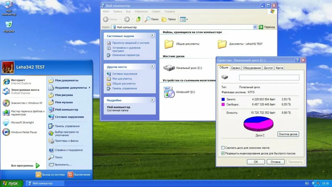Screen dimensions: 332x187
Task: Launch Internet Explorer from Start menu
Action: pyautogui.click(x=21, y=82)
